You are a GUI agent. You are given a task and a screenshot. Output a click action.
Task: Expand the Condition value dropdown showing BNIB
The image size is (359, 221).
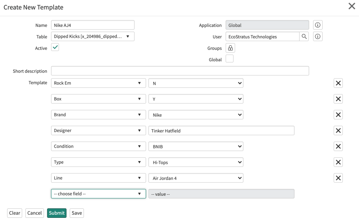tap(196, 146)
